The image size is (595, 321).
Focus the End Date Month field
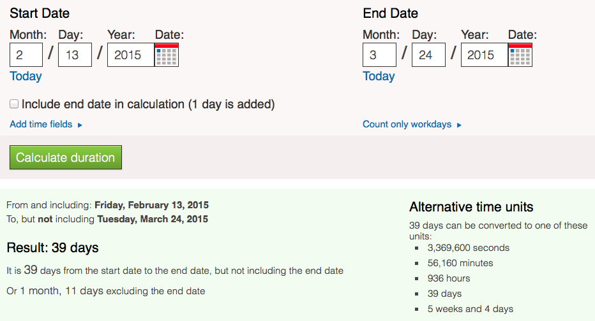(x=379, y=55)
